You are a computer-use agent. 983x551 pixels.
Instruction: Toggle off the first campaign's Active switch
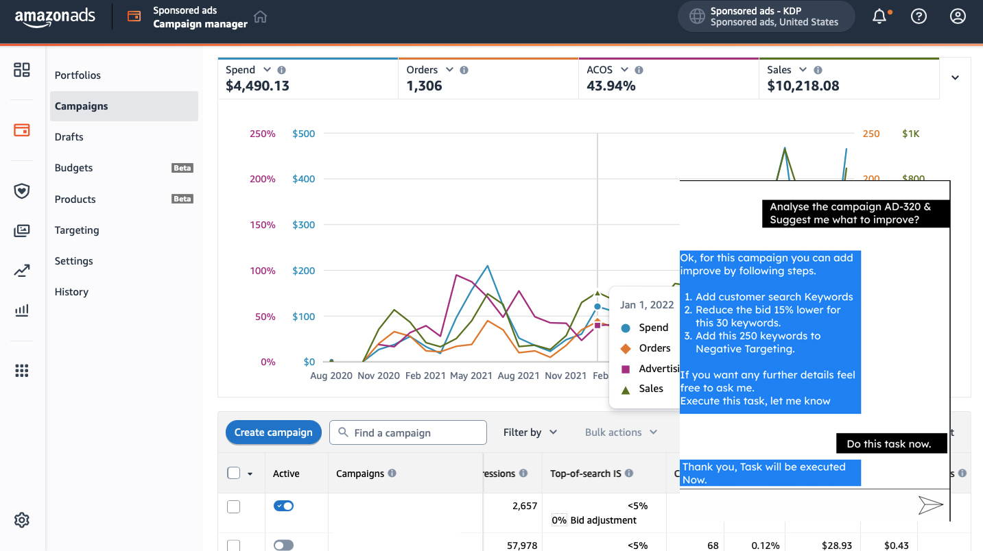point(283,506)
